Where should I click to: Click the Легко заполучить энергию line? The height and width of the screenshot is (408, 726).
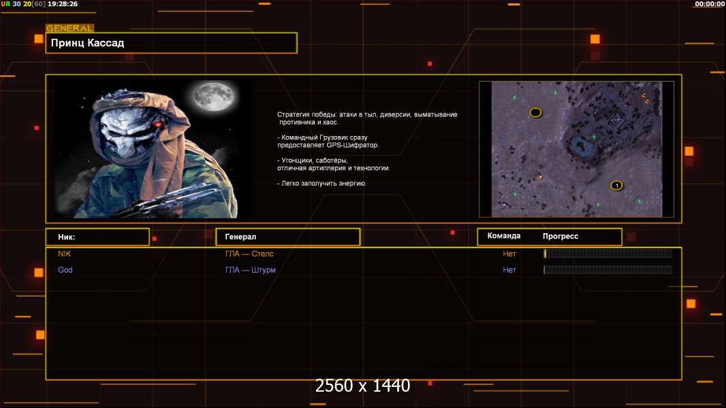(321, 184)
